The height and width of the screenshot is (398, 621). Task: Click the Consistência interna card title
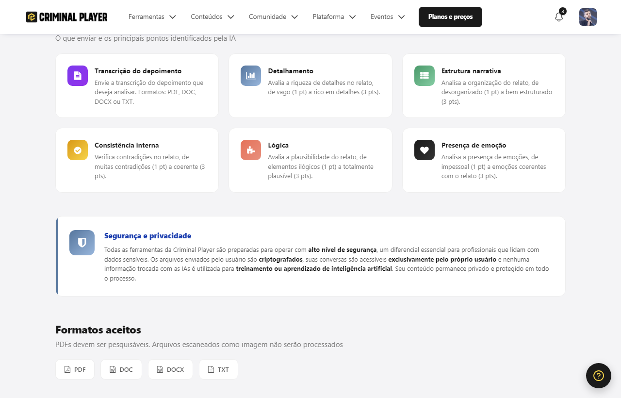click(x=127, y=145)
